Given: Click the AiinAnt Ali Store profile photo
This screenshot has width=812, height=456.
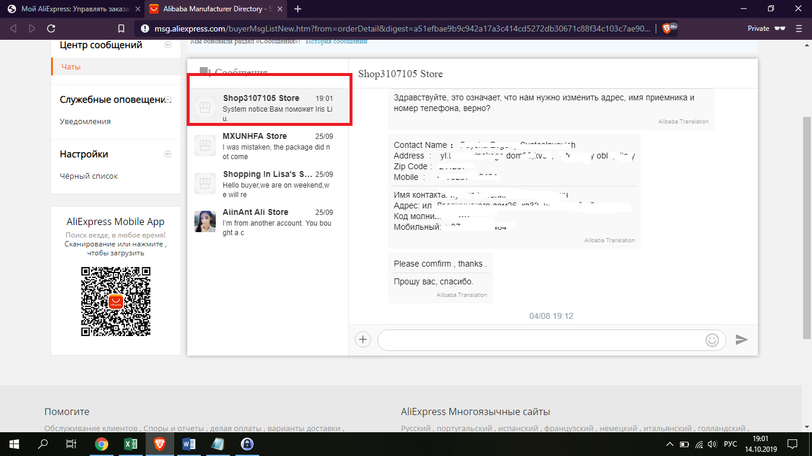Looking at the screenshot, I should 205,221.
